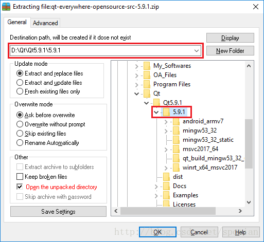Select the Licenses folder in tree
This screenshot has width=264, height=242.
tap(184, 204)
